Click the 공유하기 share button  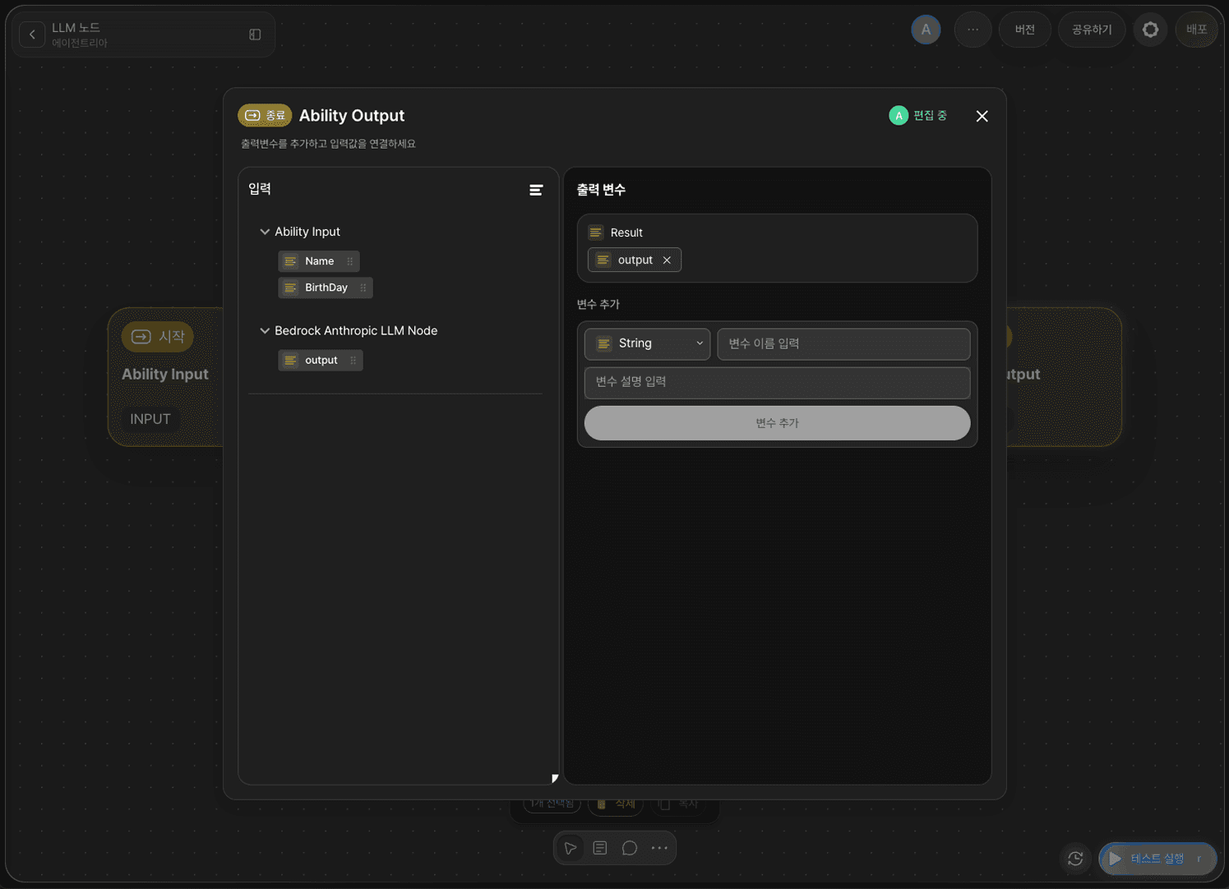1091,30
